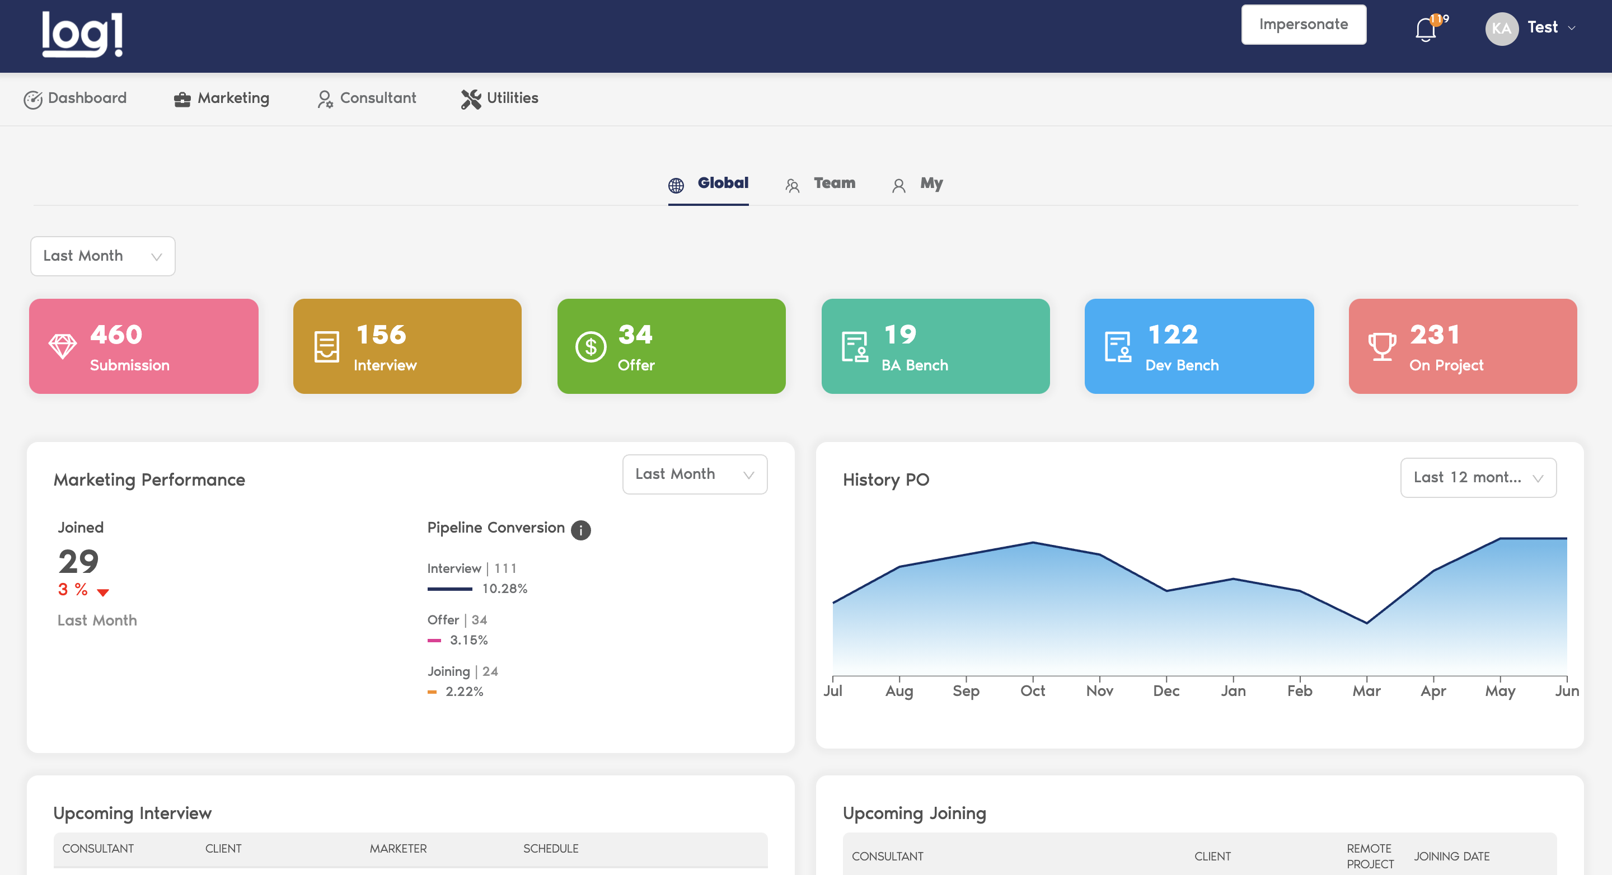Click the BA Bench card icon
Image resolution: width=1612 pixels, height=875 pixels.
click(854, 346)
